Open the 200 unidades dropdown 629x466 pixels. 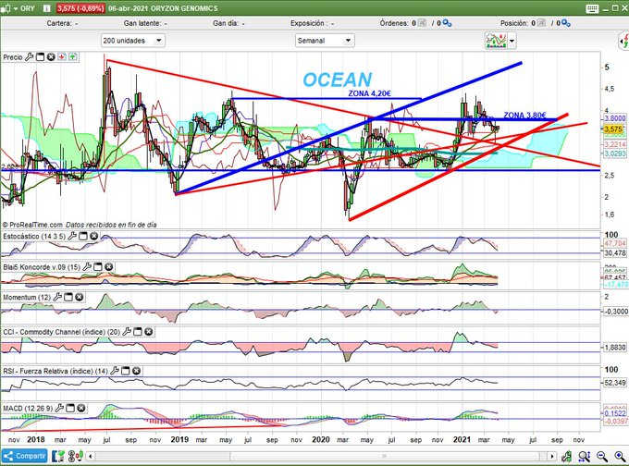click(133, 41)
